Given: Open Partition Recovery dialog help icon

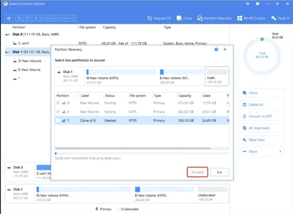Looking at the screenshot, I should pyautogui.click(x=216, y=49).
